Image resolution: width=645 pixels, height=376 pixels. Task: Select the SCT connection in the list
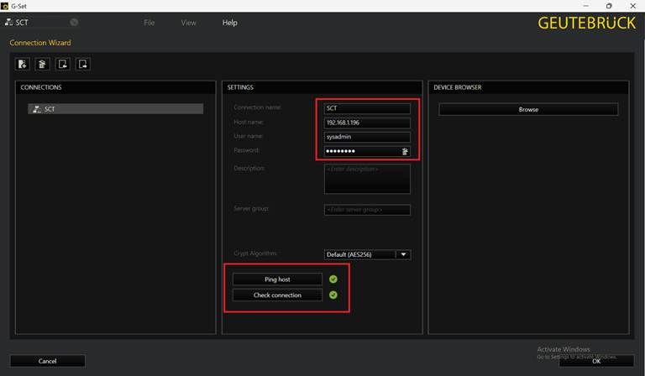[x=116, y=109]
